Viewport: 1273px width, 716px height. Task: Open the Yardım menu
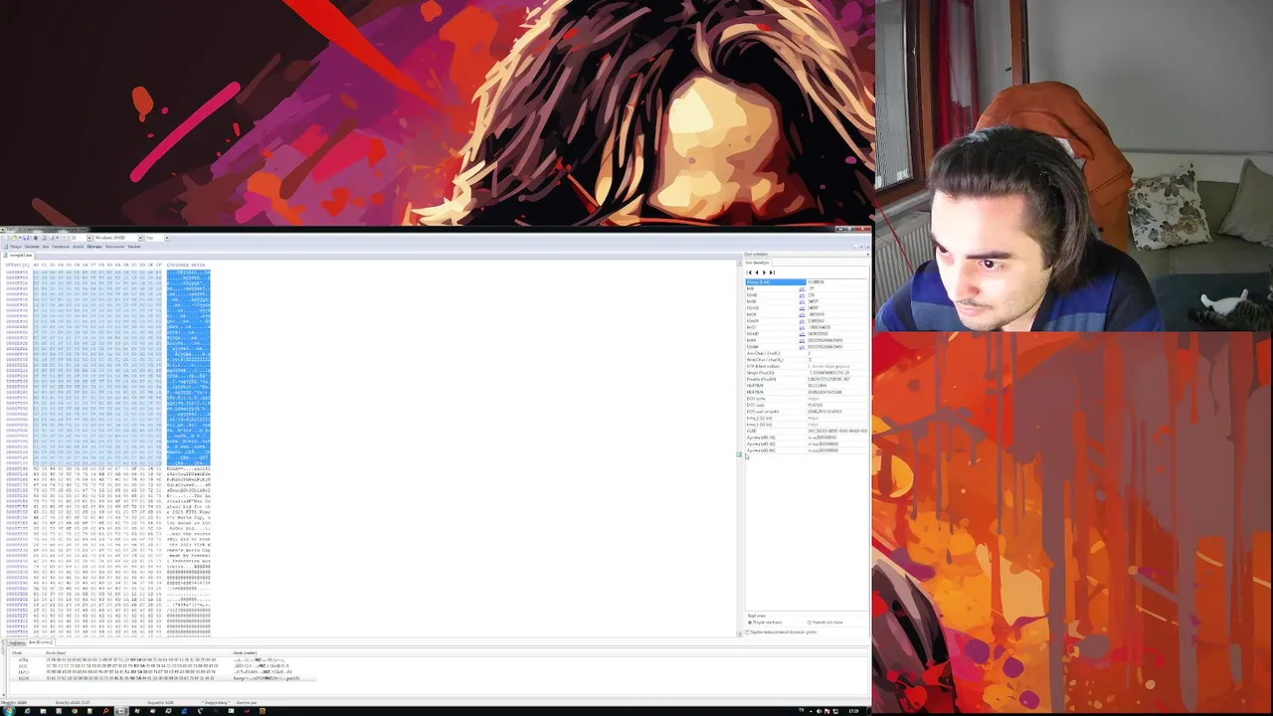[134, 247]
